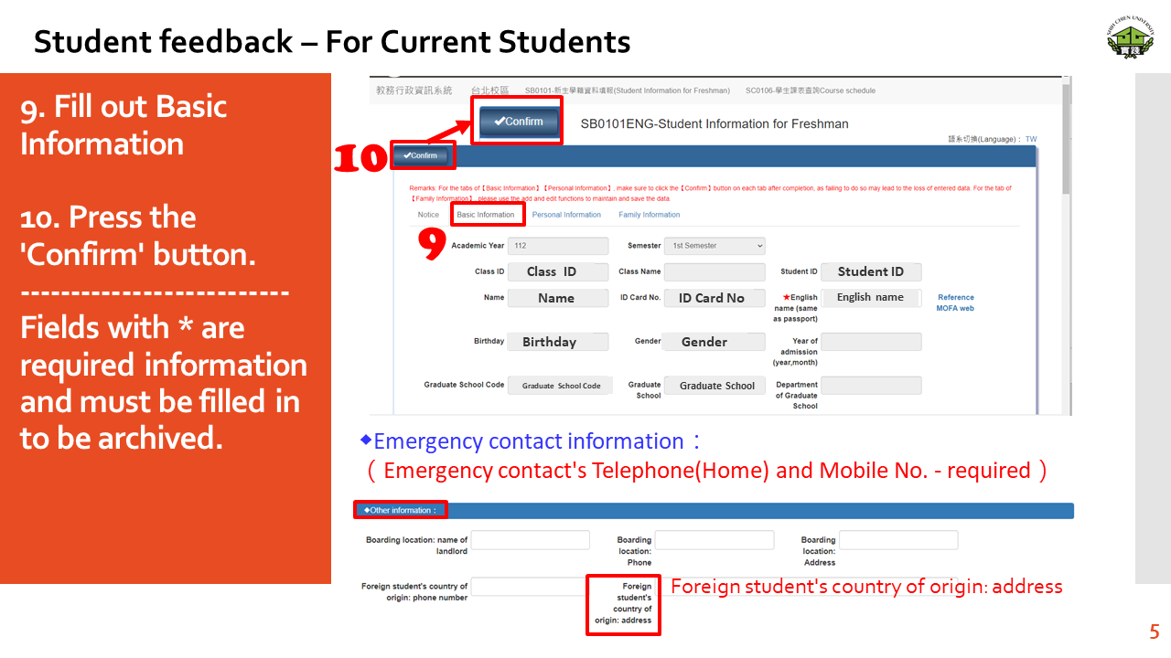This screenshot has height=658, width=1171.
Task: Open the Personal Information tab
Action: [566, 215]
